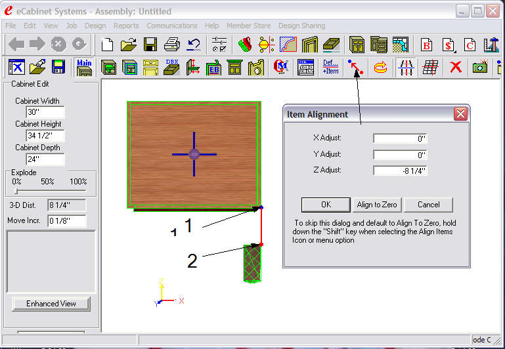Open the Design menu

pos(95,26)
